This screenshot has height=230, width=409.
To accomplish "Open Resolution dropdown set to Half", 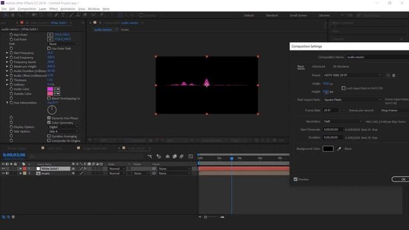I will click(343, 121).
